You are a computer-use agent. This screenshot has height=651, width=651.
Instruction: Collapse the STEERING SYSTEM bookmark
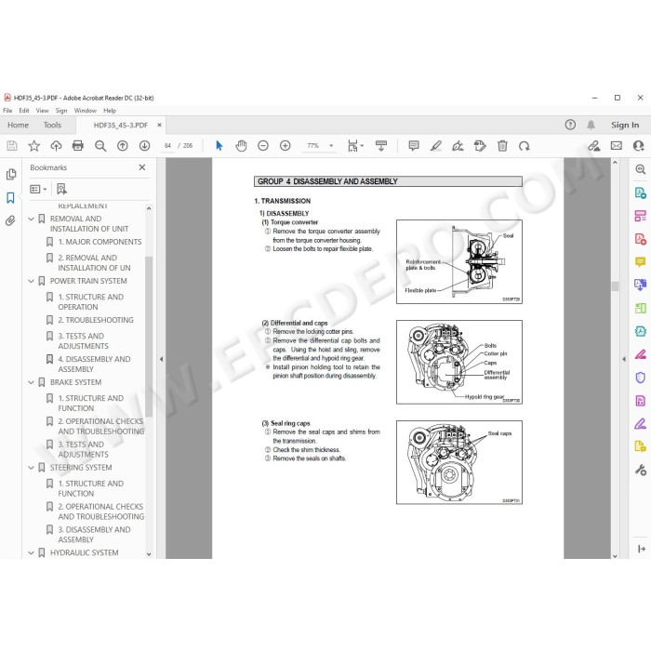(31, 468)
